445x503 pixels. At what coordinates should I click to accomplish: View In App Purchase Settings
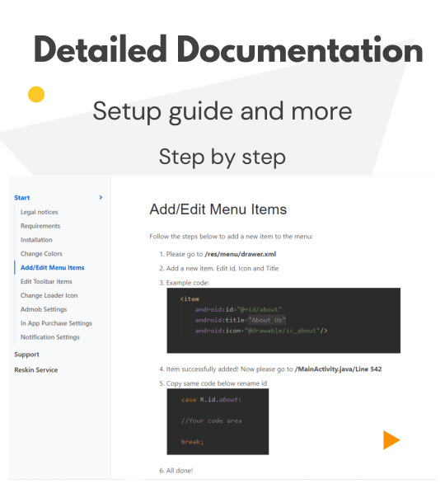tap(56, 323)
